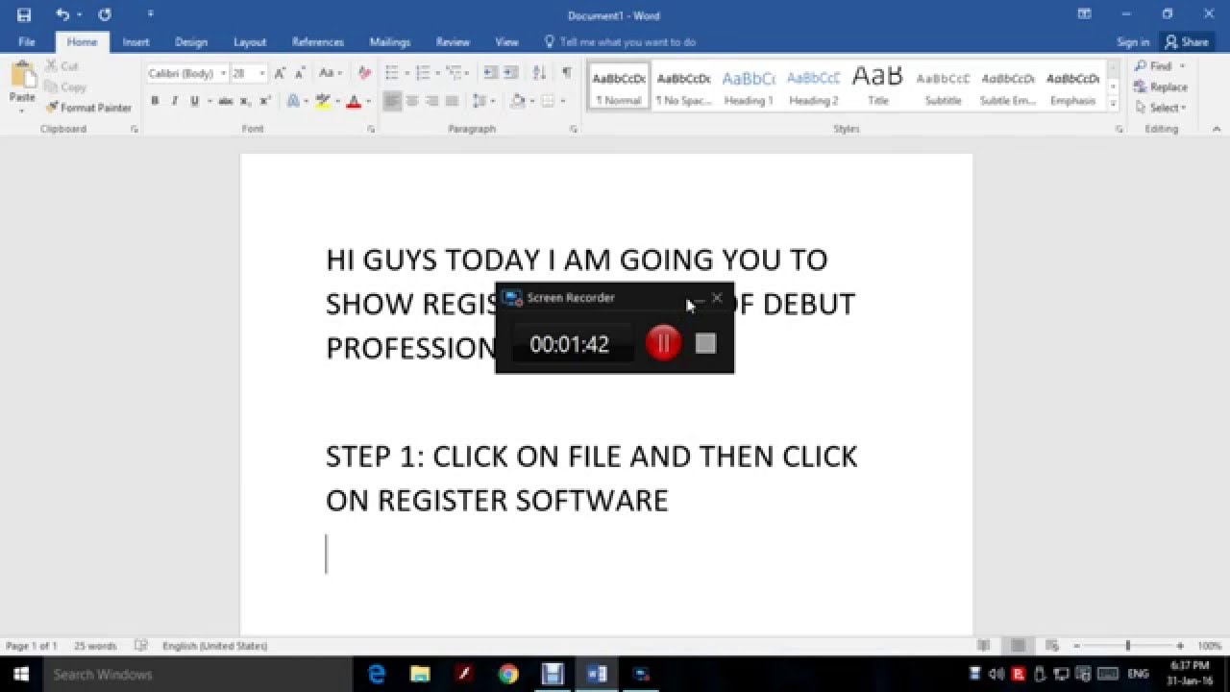The image size is (1230, 692).
Task: Sort the selected text
Action: (539, 73)
